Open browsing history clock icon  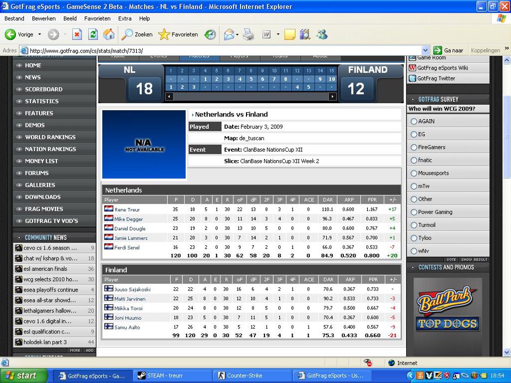click(x=210, y=34)
